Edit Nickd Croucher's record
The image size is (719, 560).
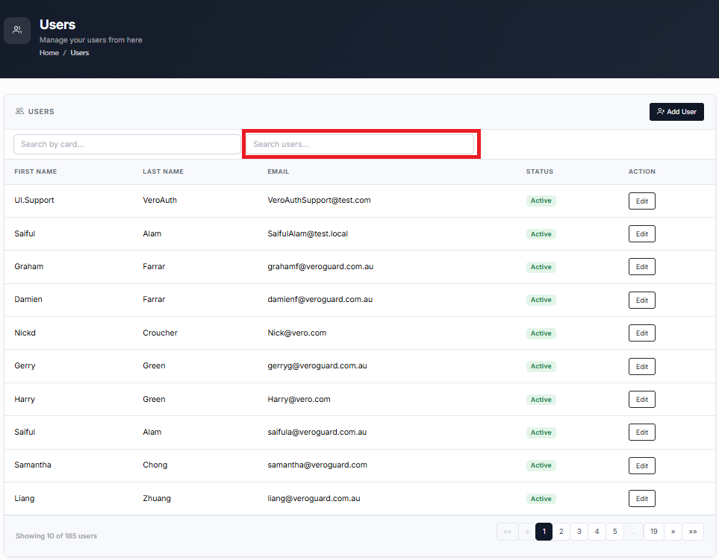tap(641, 333)
